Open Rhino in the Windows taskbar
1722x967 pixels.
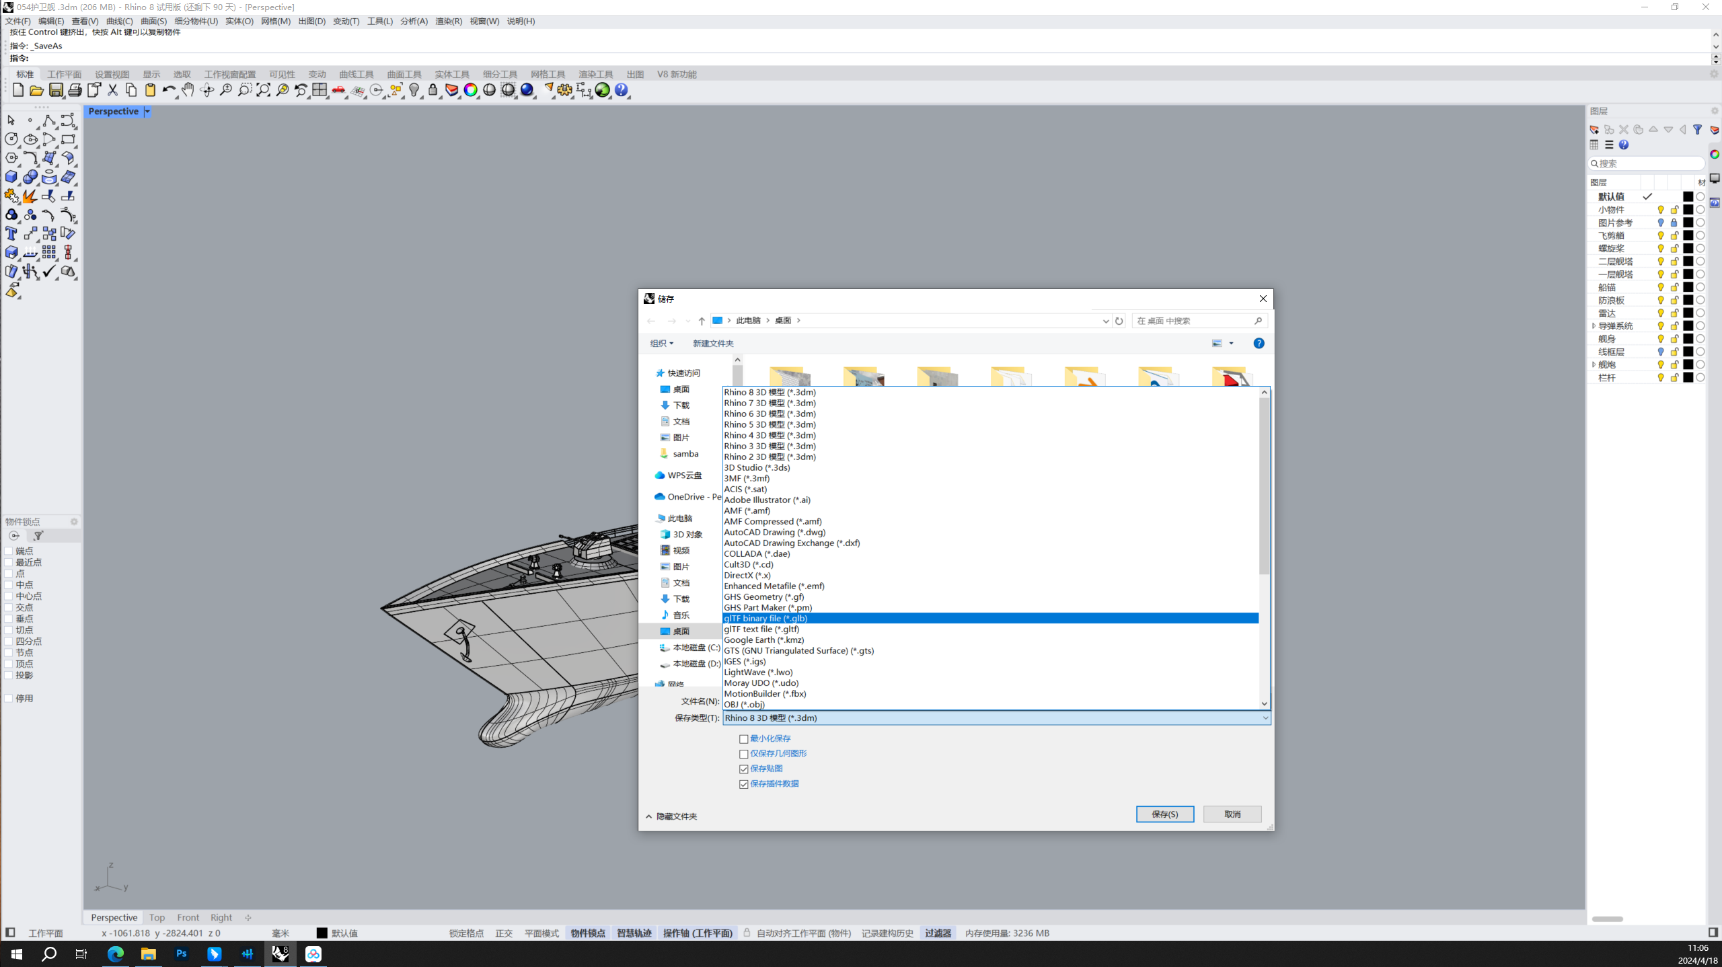(280, 954)
